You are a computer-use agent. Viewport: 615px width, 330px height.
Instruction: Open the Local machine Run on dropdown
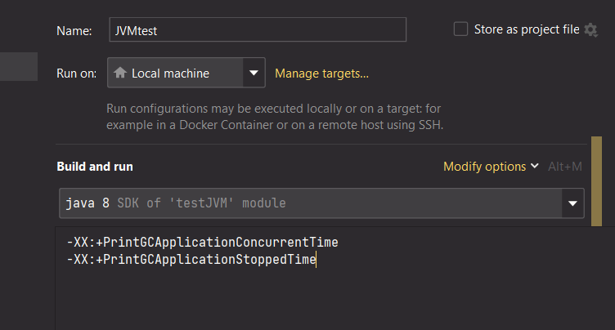click(x=176, y=74)
